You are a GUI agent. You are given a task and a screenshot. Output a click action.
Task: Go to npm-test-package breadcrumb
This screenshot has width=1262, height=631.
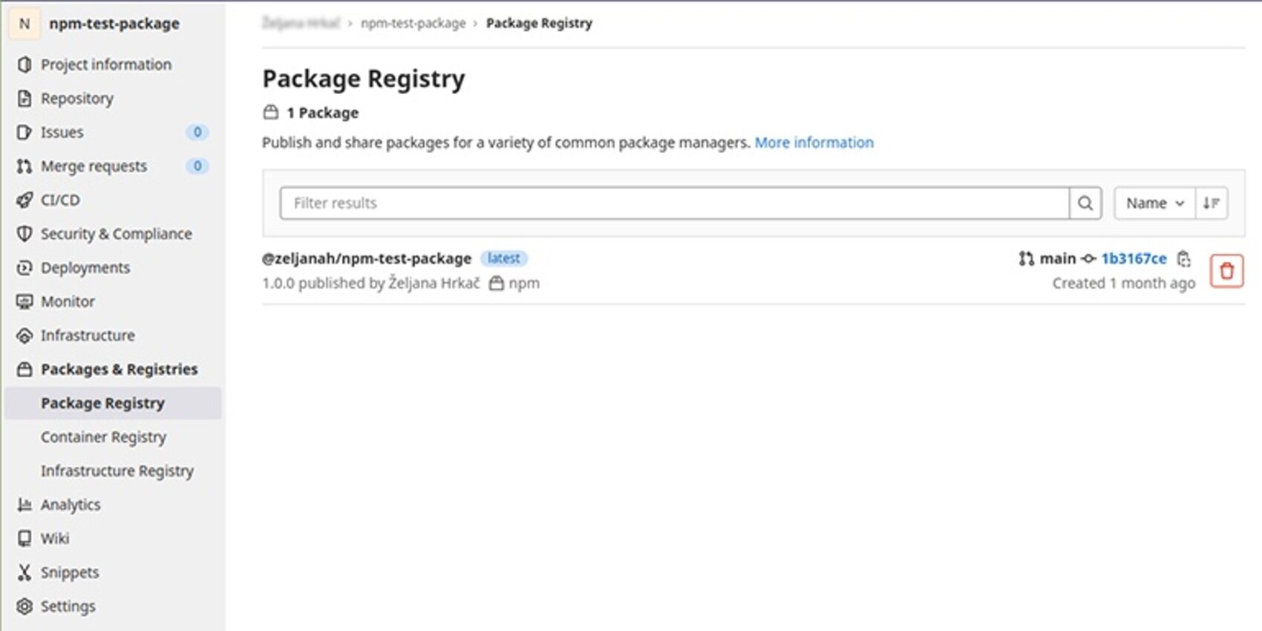coord(413,23)
